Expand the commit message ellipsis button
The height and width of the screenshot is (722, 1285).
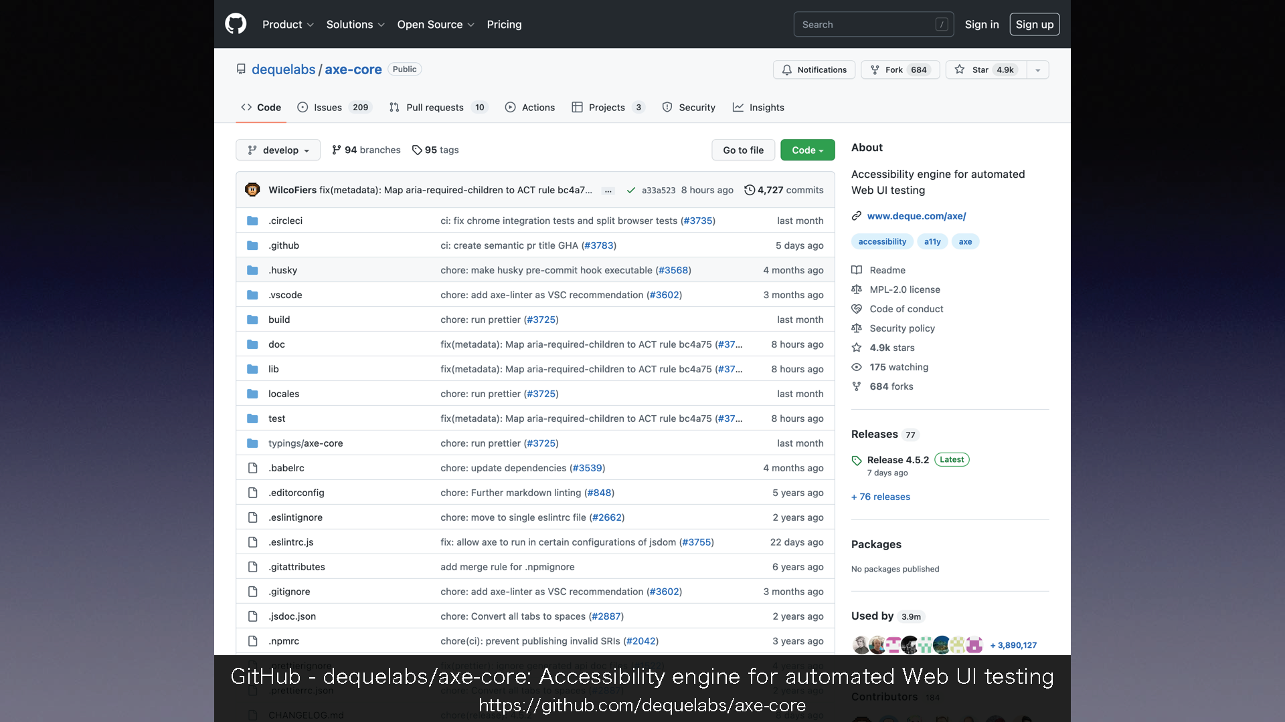(x=608, y=191)
